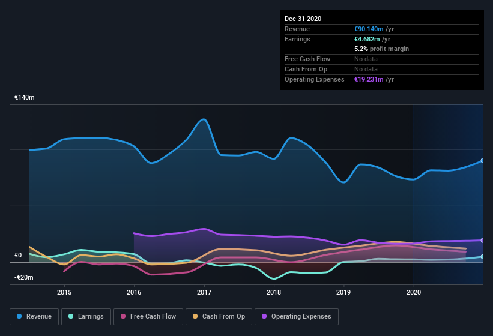Click the -€20m y-axis label
The image size is (493, 336).
coord(24,277)
